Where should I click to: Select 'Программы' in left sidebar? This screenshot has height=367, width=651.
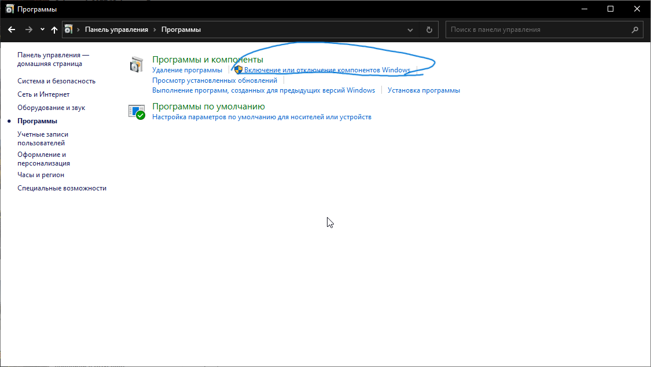tap(38, 121)
